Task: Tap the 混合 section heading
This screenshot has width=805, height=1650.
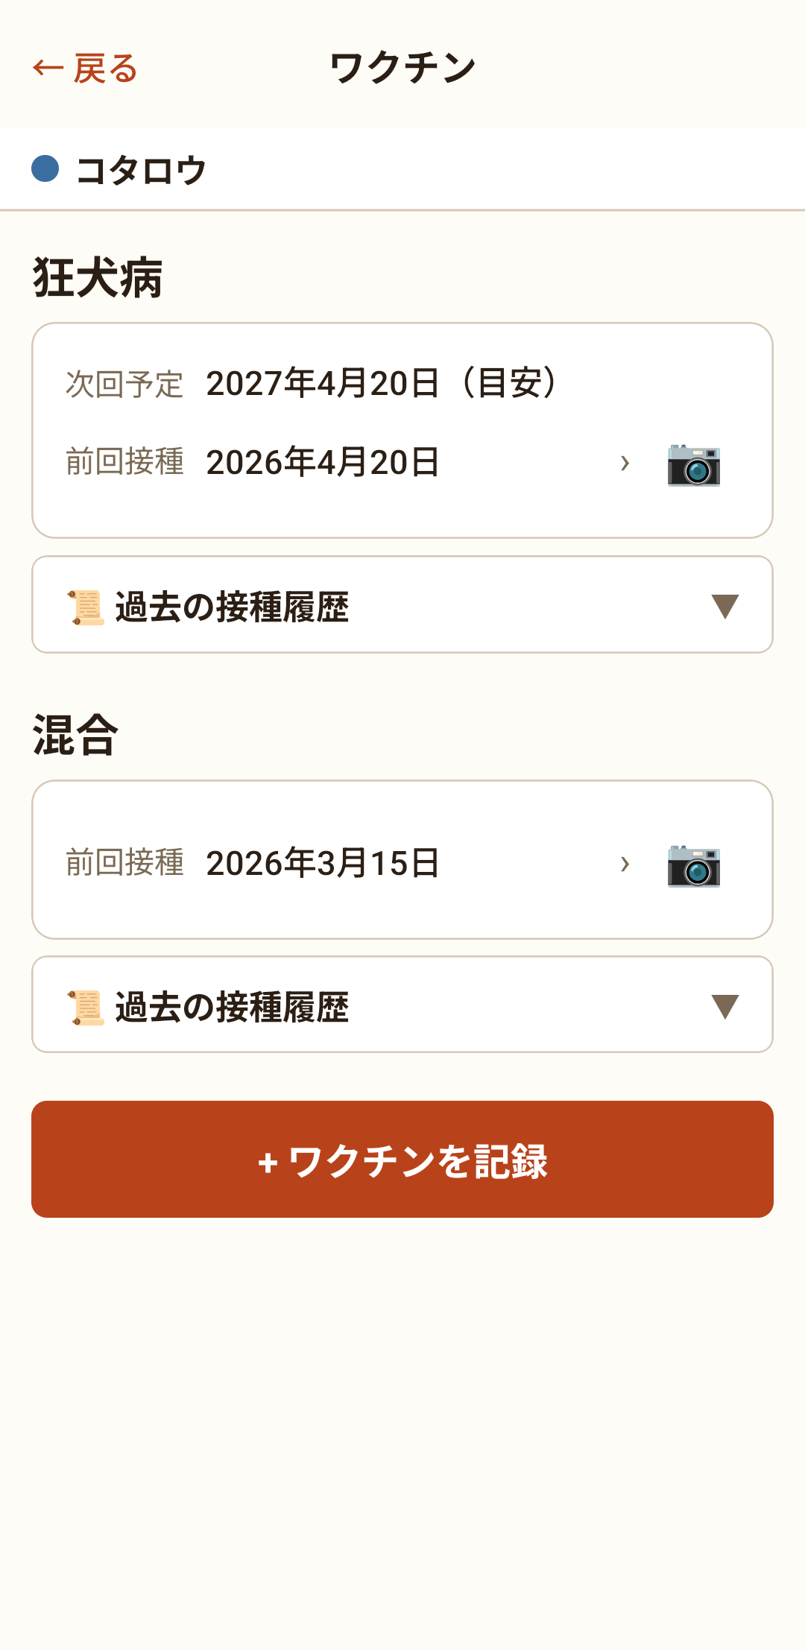Action: click(75, 735)
